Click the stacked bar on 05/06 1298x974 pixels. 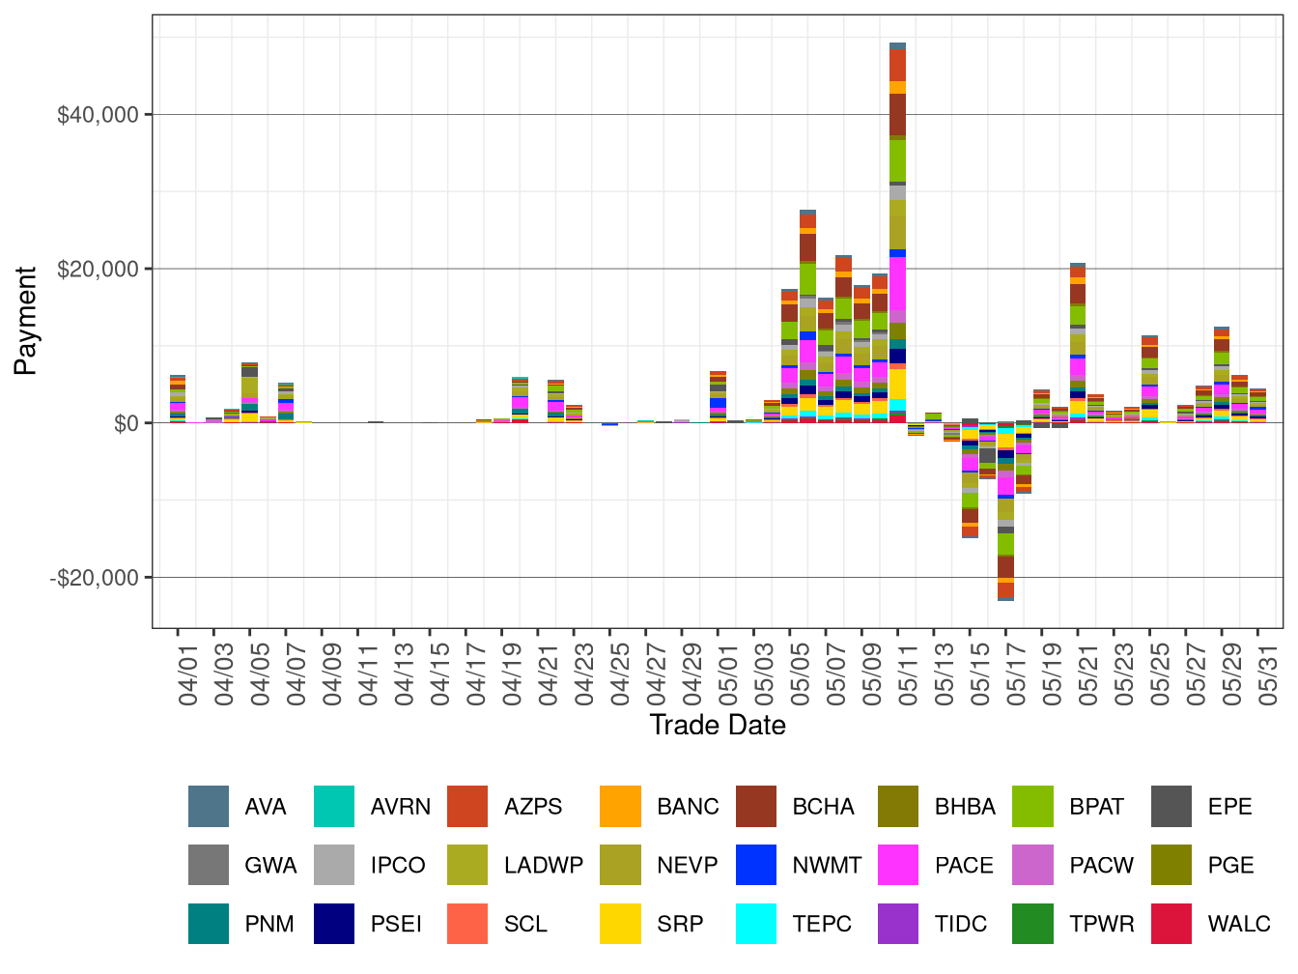808,316
